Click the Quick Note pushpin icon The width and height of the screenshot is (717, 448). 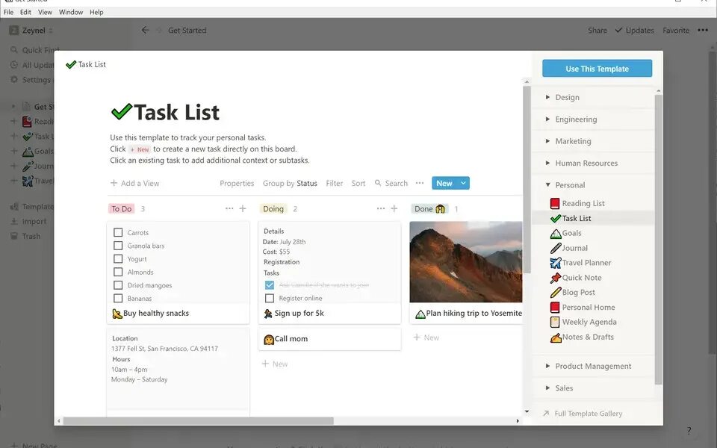click(555, 278)
